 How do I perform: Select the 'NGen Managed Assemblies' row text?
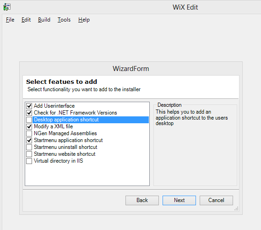point(65,133)
